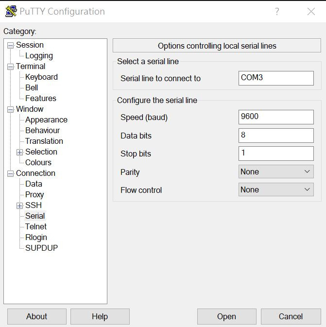
Task: Select Session in the category tree
Action: point(30,45)
